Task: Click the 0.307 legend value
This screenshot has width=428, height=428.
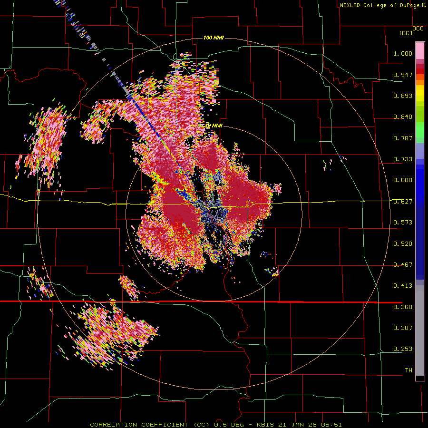Action: pyautogui.click(x=403, y=328)
